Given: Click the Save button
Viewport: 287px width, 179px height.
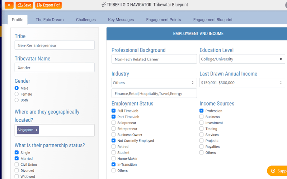Looking at the screenshot, I should (24, 5).
